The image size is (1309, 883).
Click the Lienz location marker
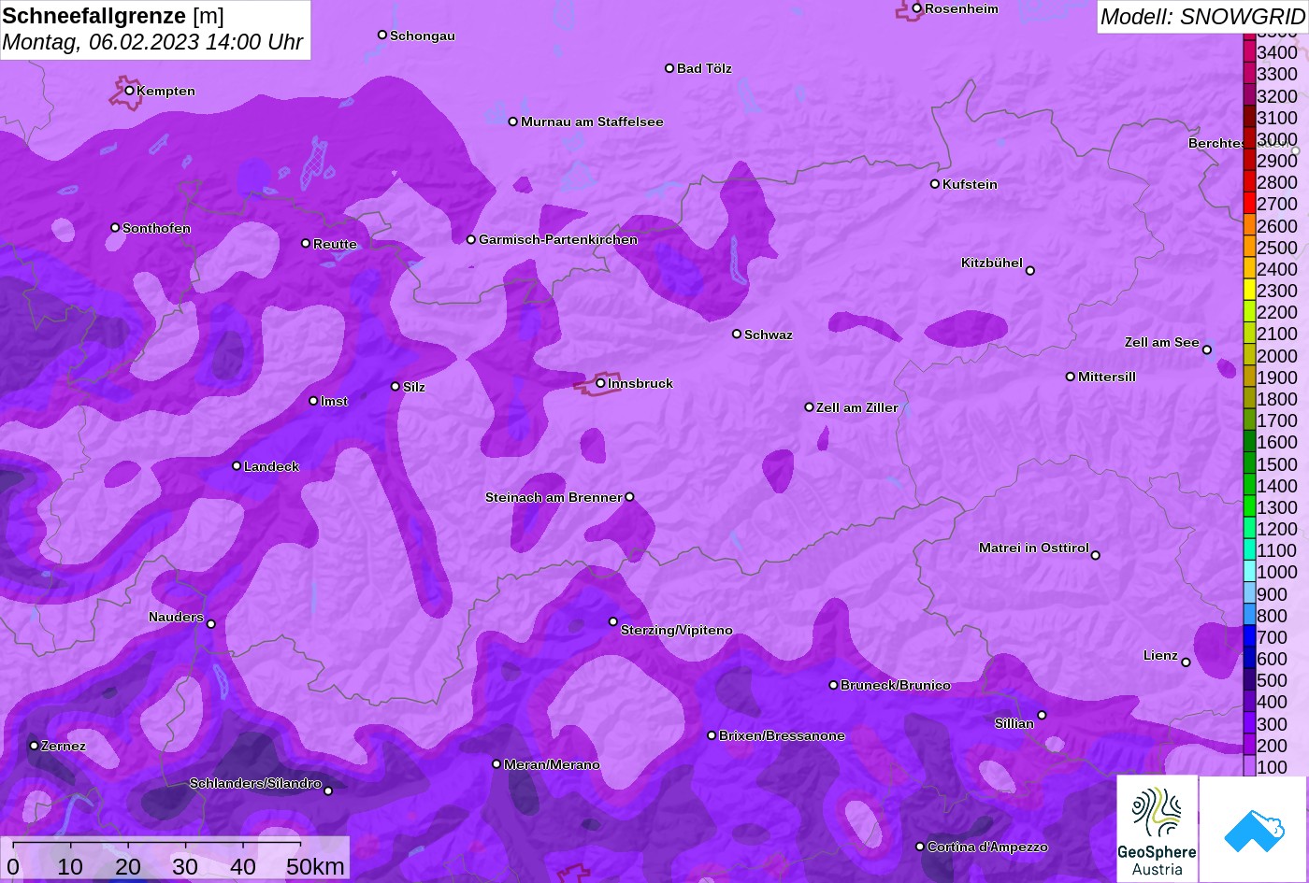coord(1186,662)
